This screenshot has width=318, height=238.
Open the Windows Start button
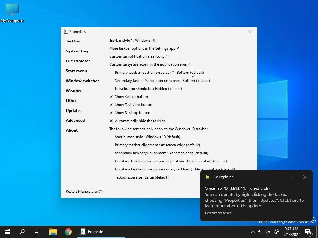[x=7, y=232]
